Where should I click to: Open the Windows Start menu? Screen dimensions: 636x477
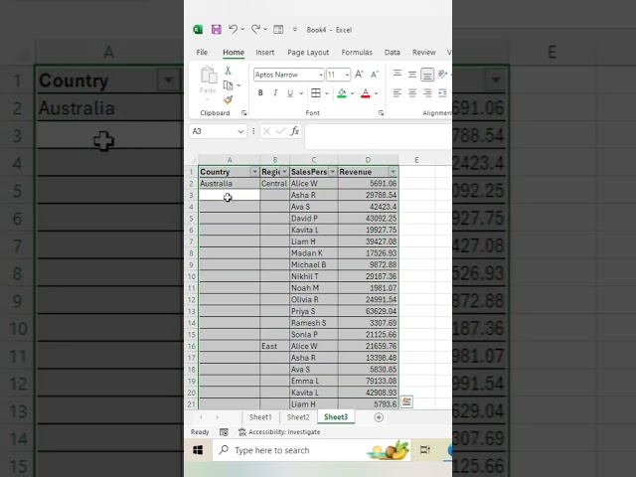198,450
